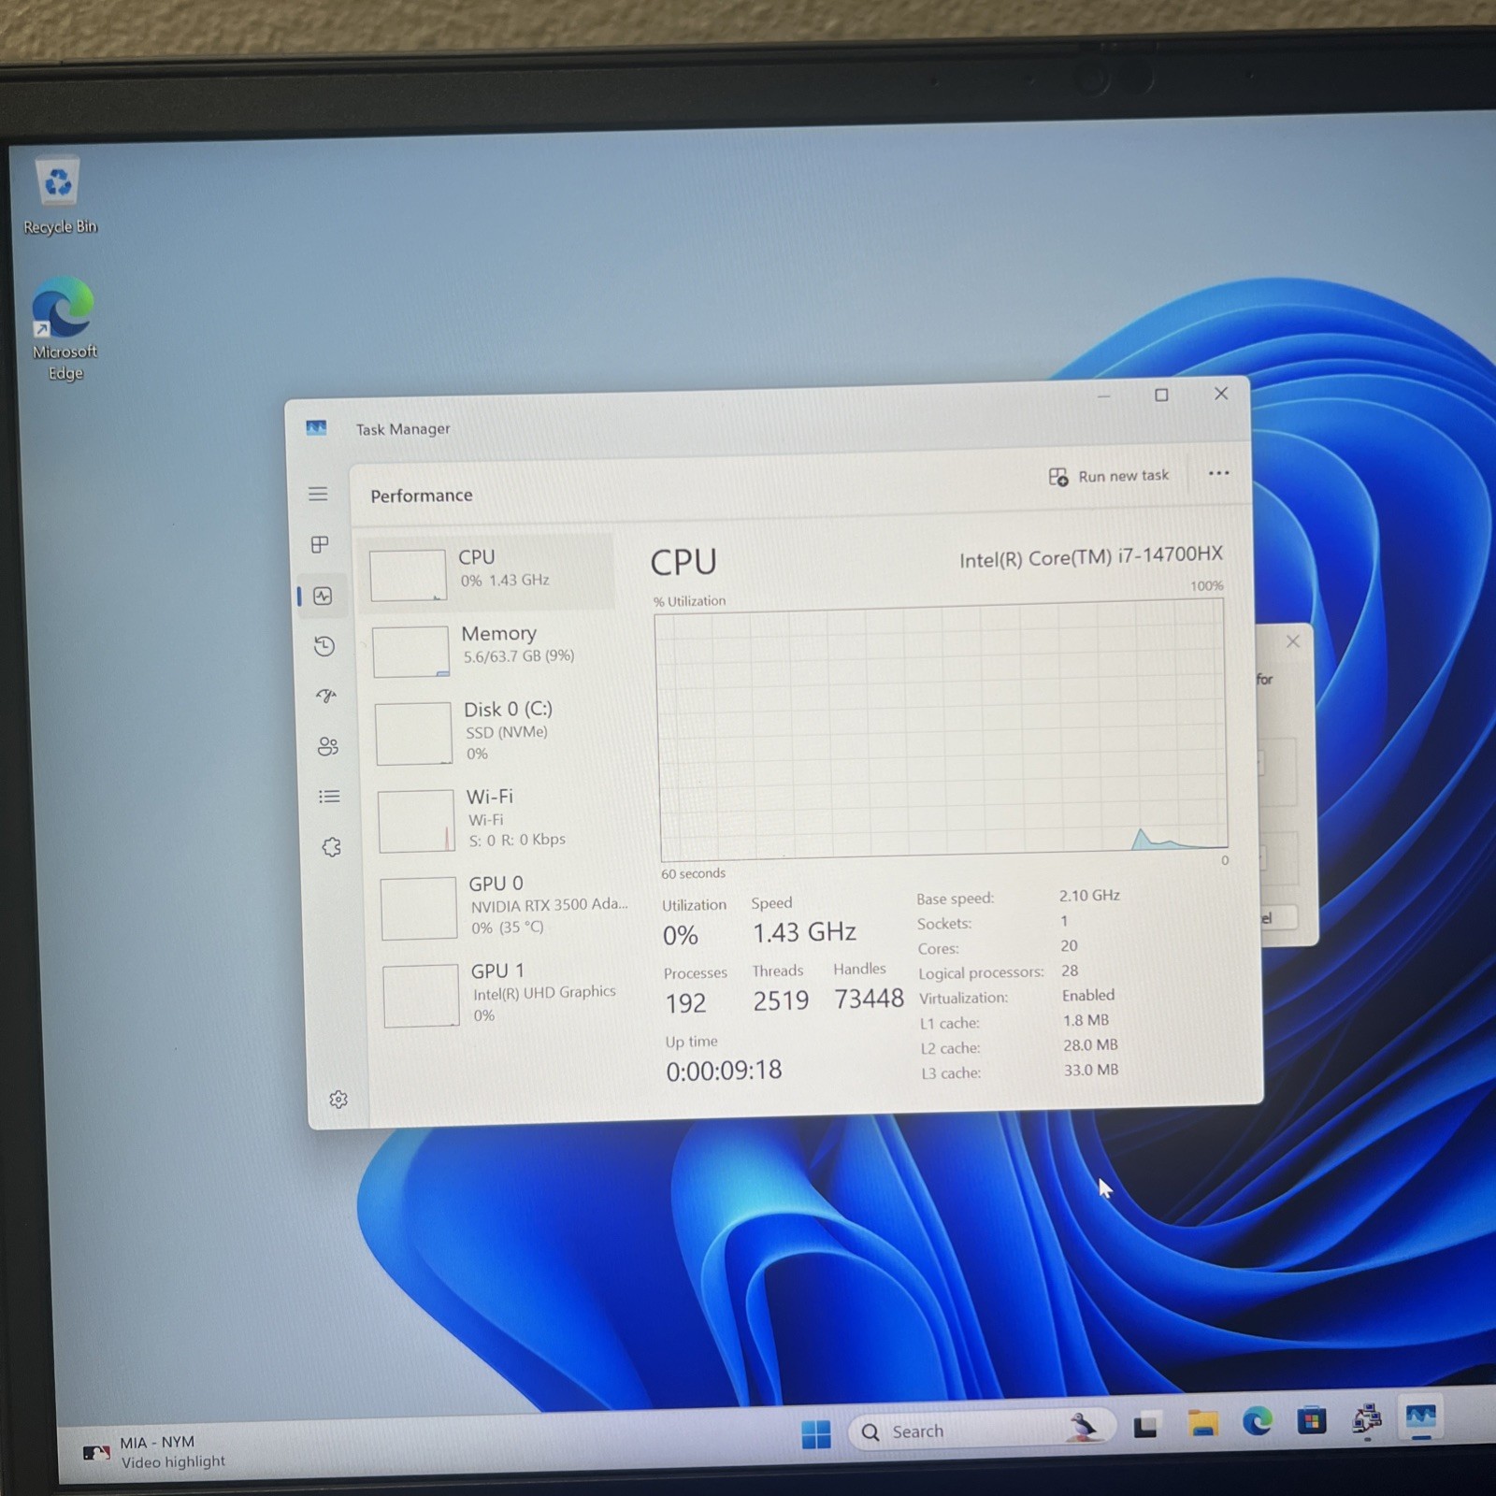Select the CPU performance entry

coord(486,570)
